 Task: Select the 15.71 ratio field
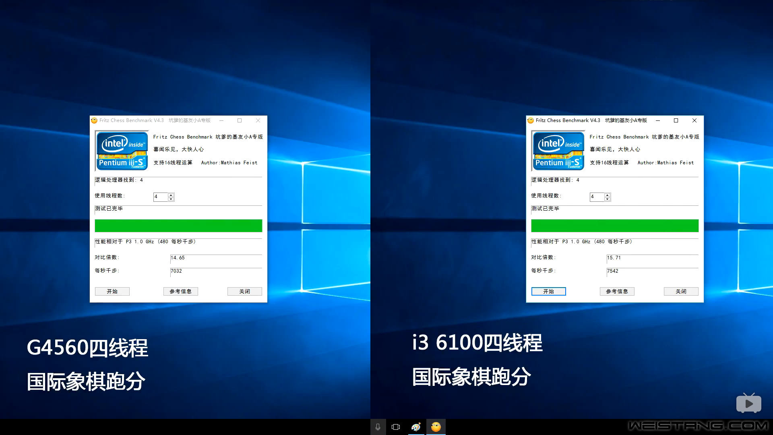(653, 258)
